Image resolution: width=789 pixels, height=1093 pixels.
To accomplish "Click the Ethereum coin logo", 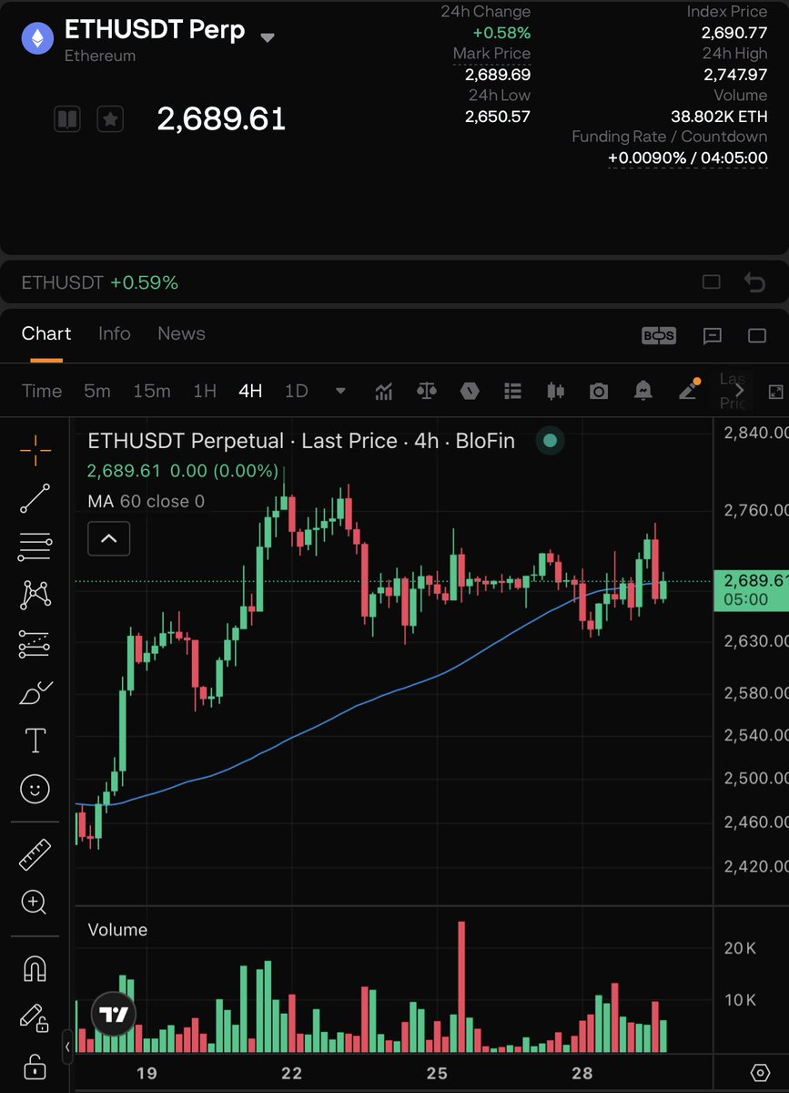I will 38,38.
